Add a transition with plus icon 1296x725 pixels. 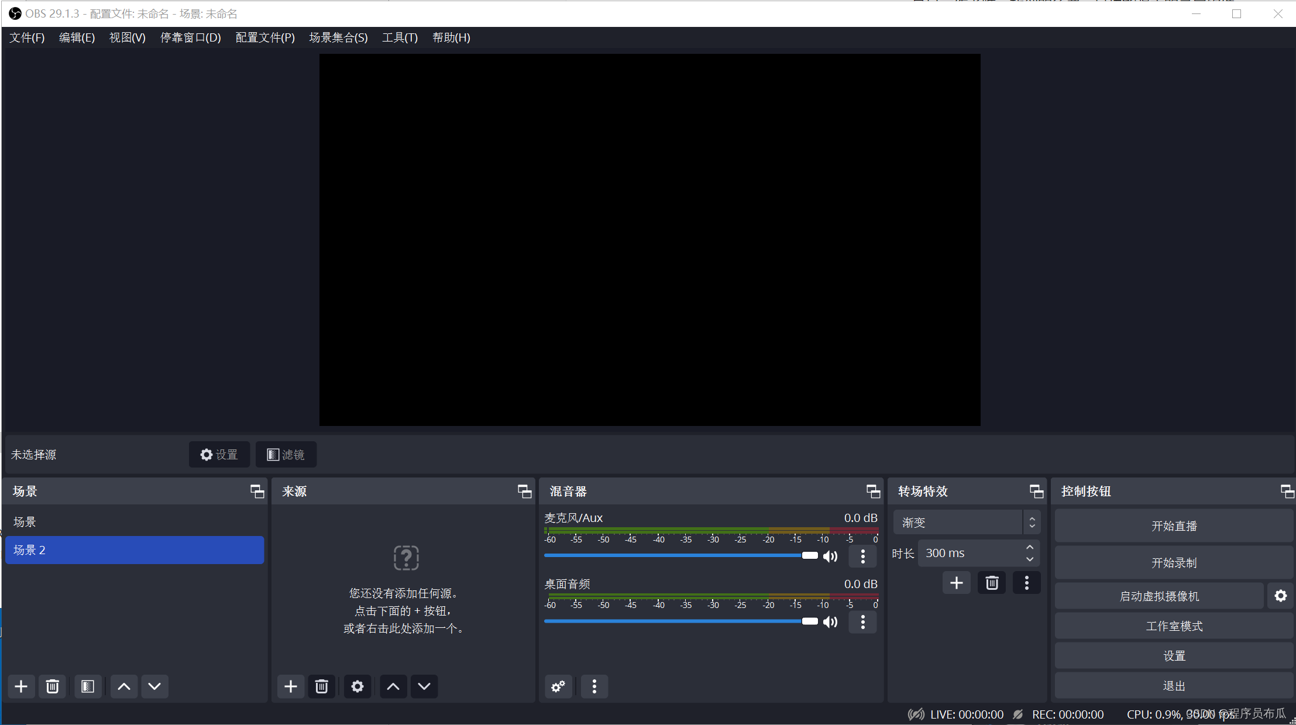point(957,583)
